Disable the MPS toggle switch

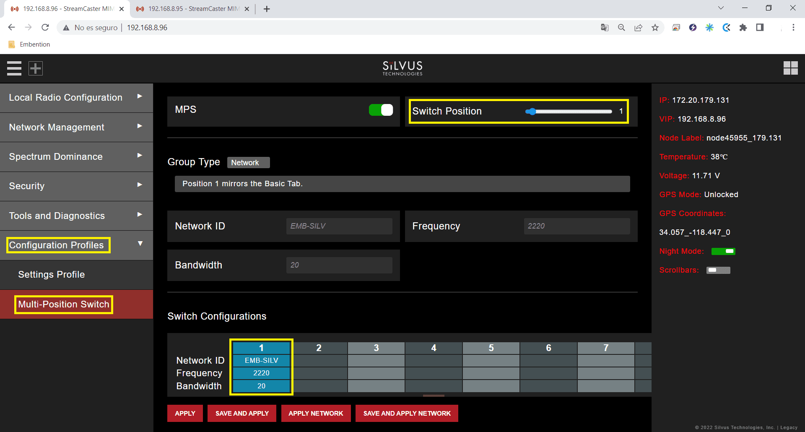coord(381,110)
